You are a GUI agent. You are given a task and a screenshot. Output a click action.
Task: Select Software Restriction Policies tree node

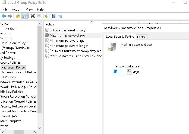(x=18, y=97)
